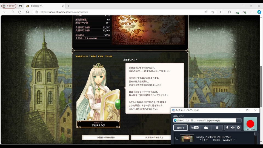The height and width of the screenshot is (148, 263).
Task: Select file name msedge_20240204_233107W.avi
Action: pos(213,137)
